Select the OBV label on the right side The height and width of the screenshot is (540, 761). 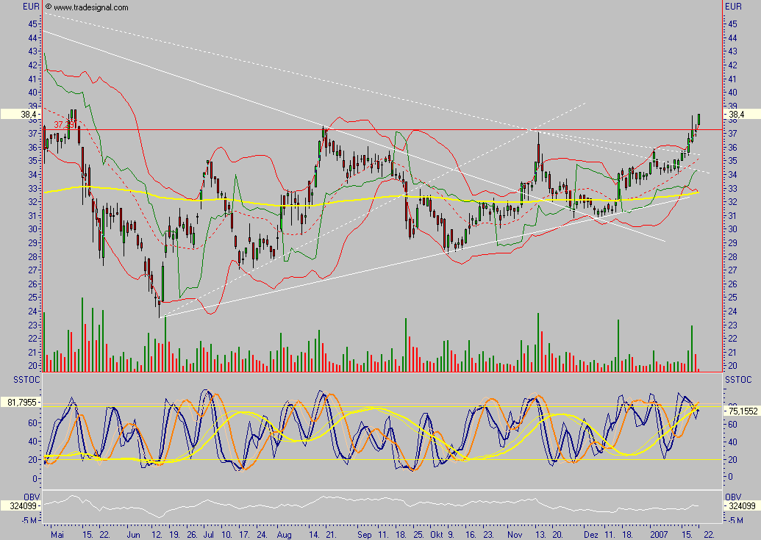click(733, 497)
